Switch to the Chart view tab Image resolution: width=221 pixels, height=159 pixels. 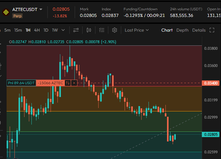[167, 30]
